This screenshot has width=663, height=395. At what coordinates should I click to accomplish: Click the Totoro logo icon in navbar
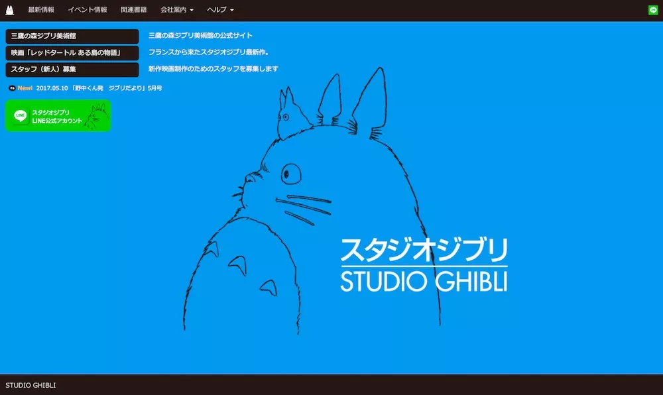click(x=10, y=10)
